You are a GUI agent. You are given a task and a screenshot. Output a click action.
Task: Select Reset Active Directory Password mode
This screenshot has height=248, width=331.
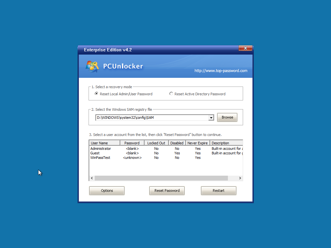tap(171, 94)
